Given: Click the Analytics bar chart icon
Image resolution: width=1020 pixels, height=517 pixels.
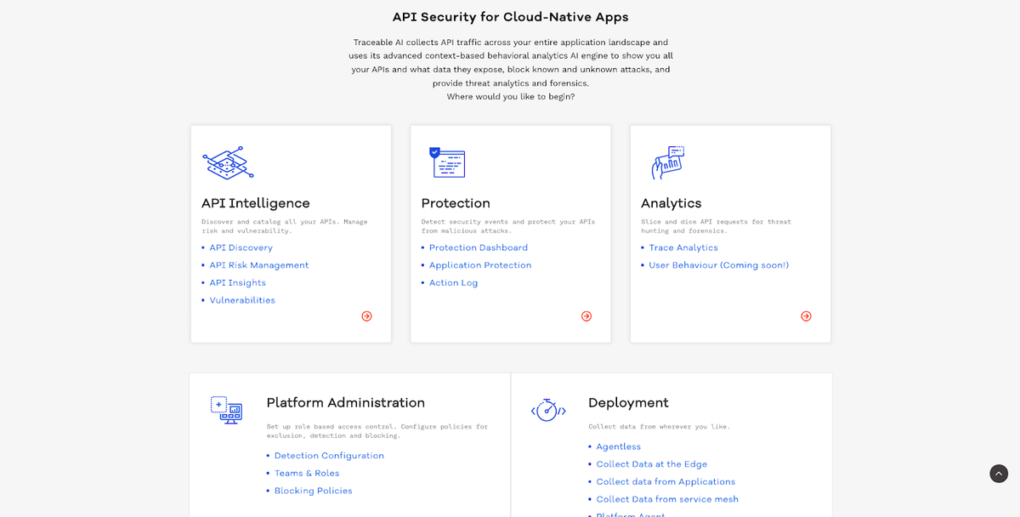Looking at the screenshot, I should (x=668, y=162).
